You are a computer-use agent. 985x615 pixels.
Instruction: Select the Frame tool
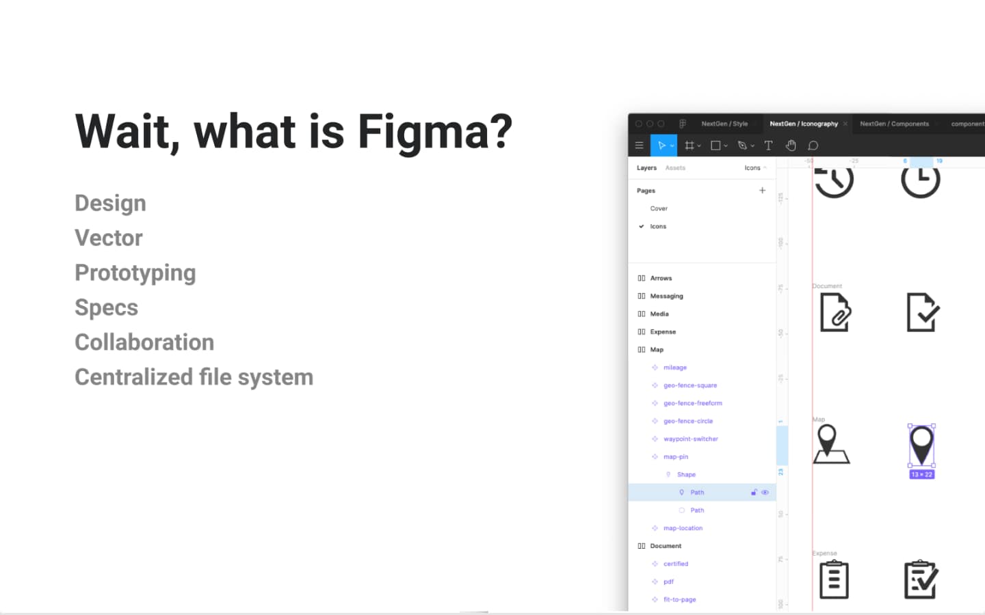[x=689, y=146]
